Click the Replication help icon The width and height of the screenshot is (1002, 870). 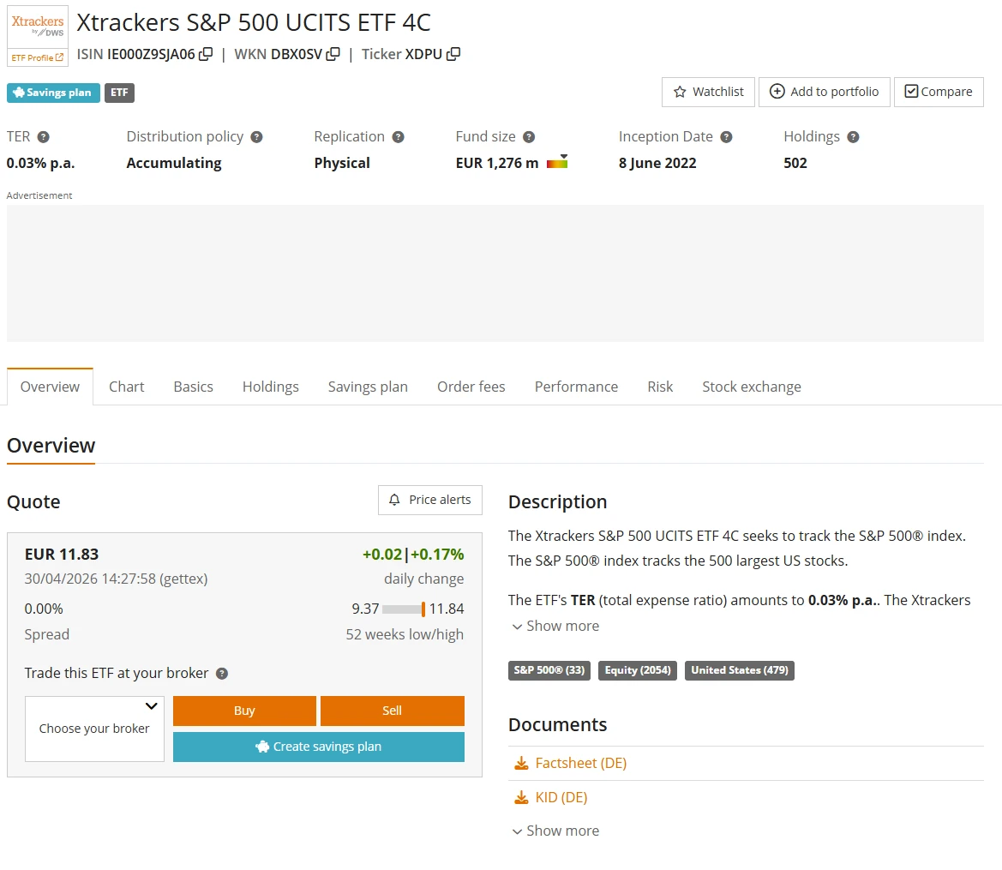398,137
